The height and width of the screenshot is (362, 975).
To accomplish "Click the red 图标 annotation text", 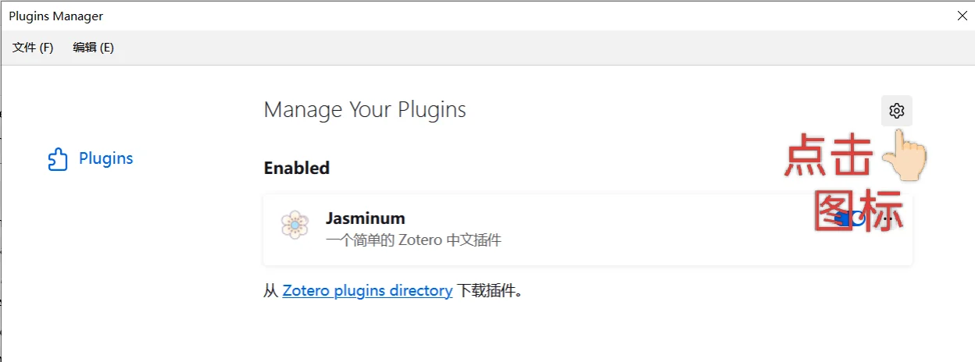I will [x=858, y=211].
